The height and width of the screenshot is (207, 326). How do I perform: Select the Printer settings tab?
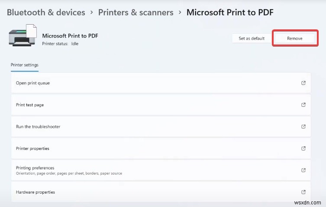point(25,65)
